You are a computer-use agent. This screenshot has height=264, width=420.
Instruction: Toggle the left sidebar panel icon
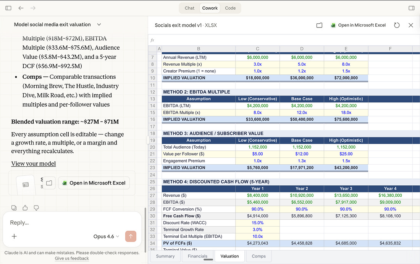[8, 8]
